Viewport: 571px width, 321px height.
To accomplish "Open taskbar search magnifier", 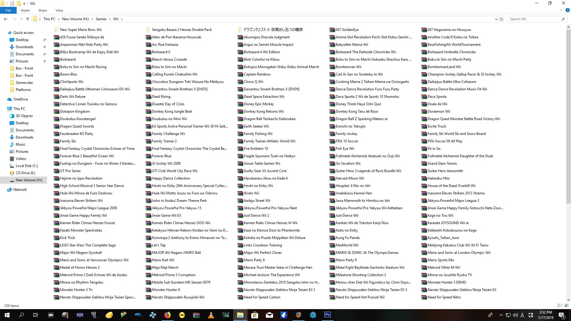I will 21,315.
